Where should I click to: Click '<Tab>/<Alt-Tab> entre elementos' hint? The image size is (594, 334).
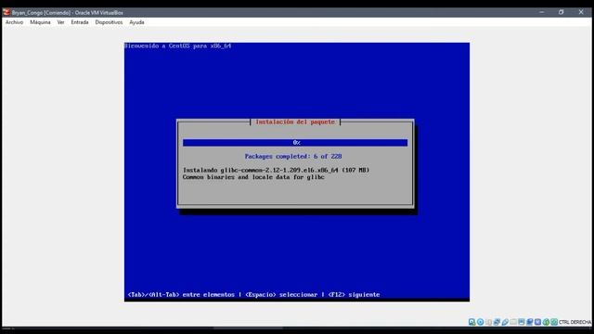coord(181,295)
